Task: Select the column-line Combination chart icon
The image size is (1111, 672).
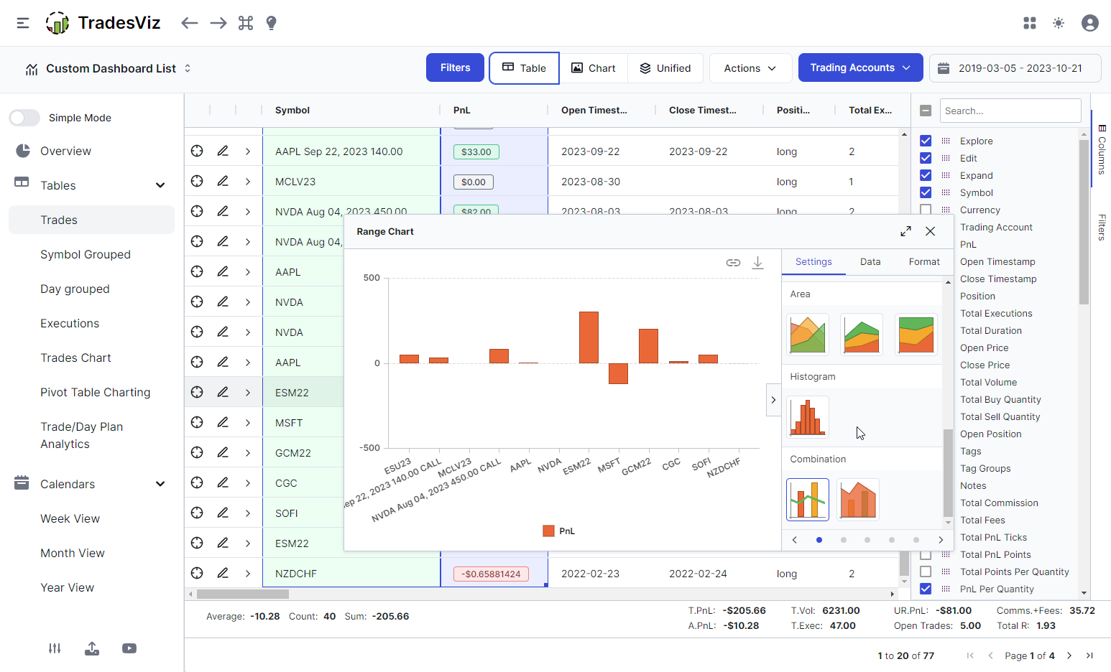Action: click(808, 500)
